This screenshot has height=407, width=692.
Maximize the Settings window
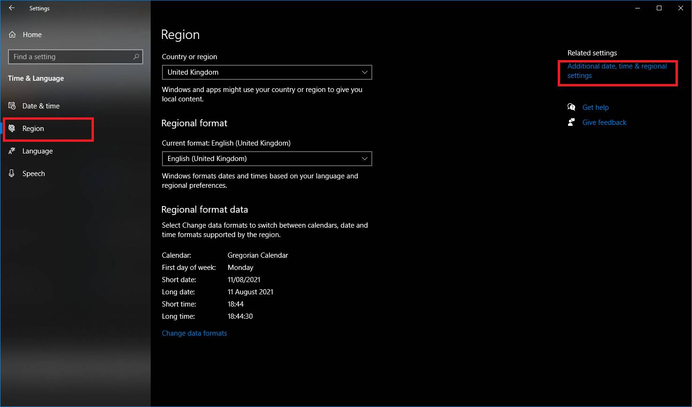pyautogui.click(x=659, y=8)
